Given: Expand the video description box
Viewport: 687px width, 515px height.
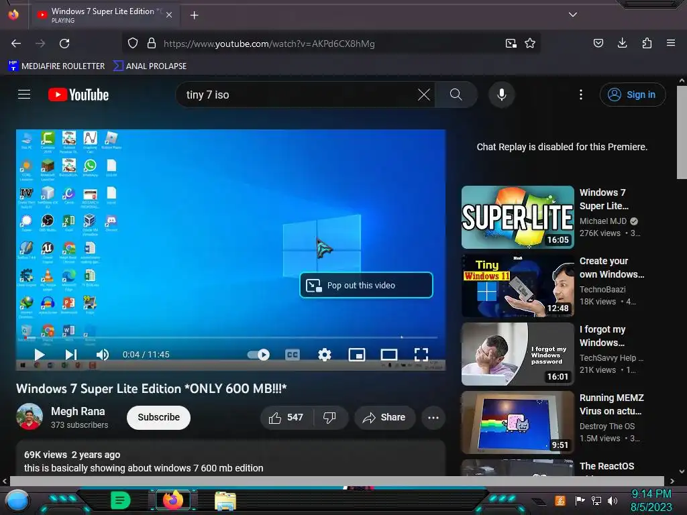Looking at the screenshot, I should coord(231,459).
